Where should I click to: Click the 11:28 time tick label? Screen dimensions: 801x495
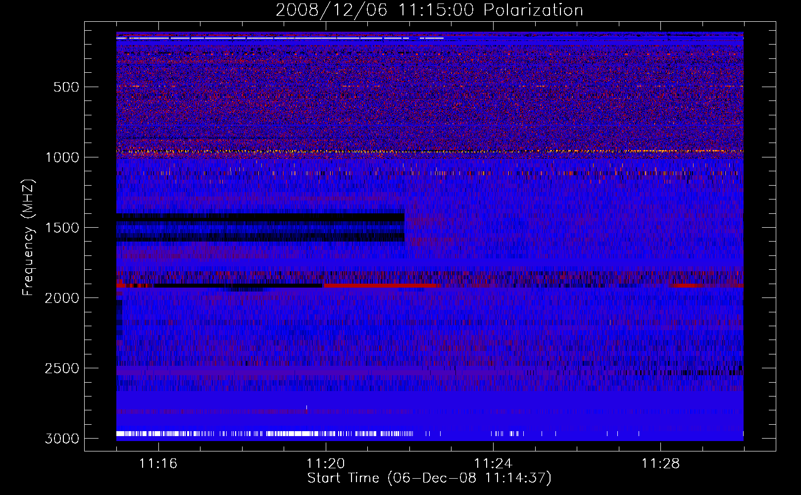click(x=661, y=464)
